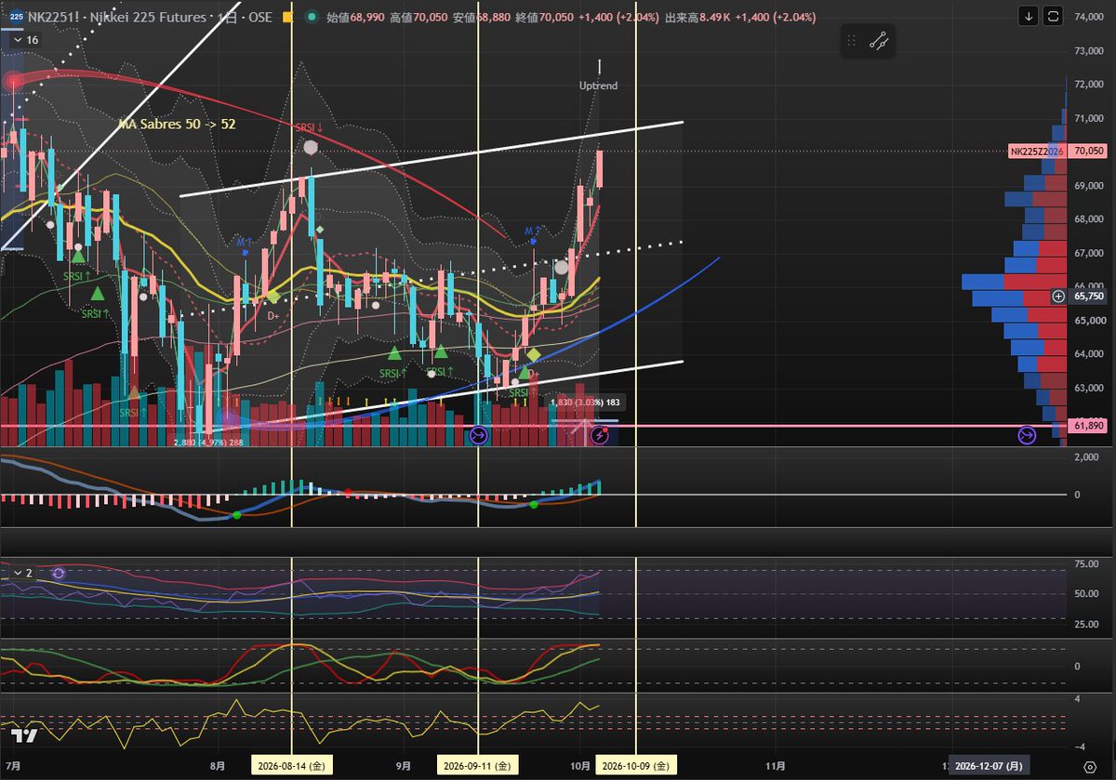Click the purple lightning circle marker near October
The image size is (1116, 780).
(600, 435)
